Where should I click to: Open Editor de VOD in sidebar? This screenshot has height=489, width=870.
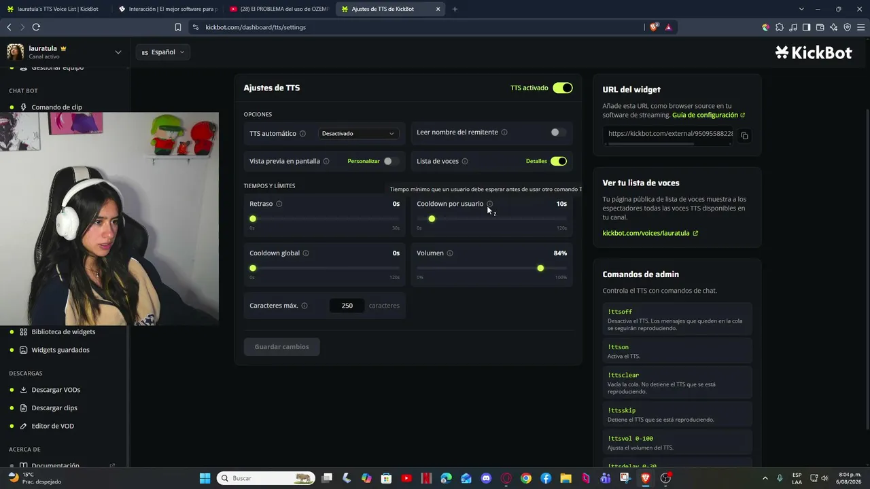(x=52, y=426)
